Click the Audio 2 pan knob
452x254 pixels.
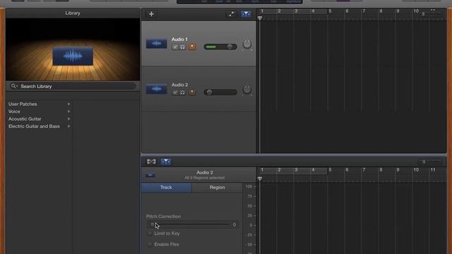click(x=246, y=90)
